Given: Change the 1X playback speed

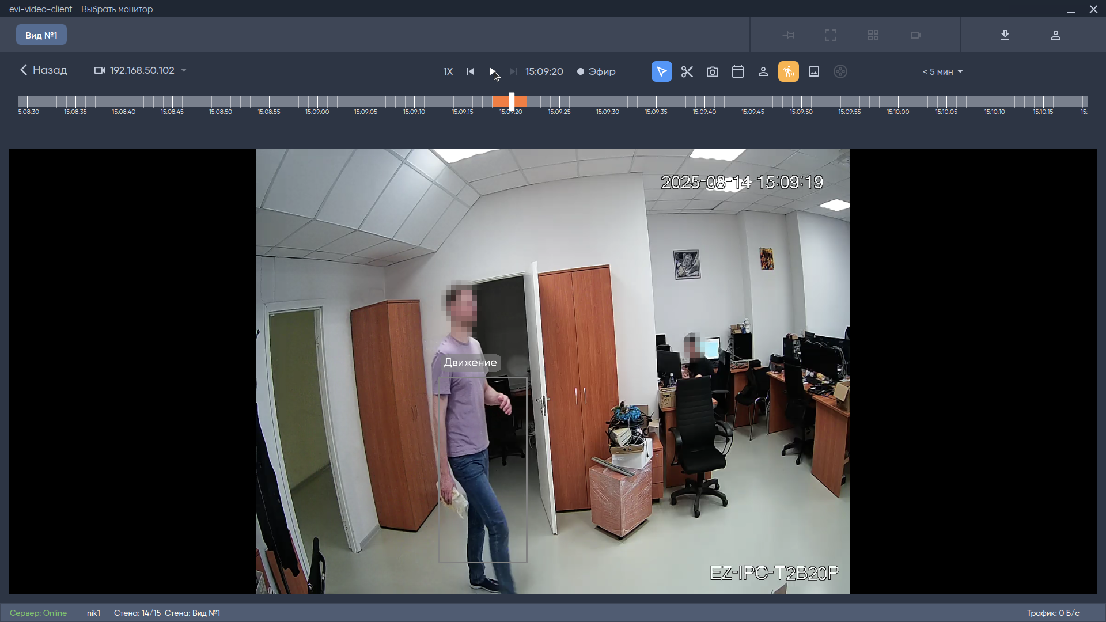Looking at the screenshot, I should (448, 71).
